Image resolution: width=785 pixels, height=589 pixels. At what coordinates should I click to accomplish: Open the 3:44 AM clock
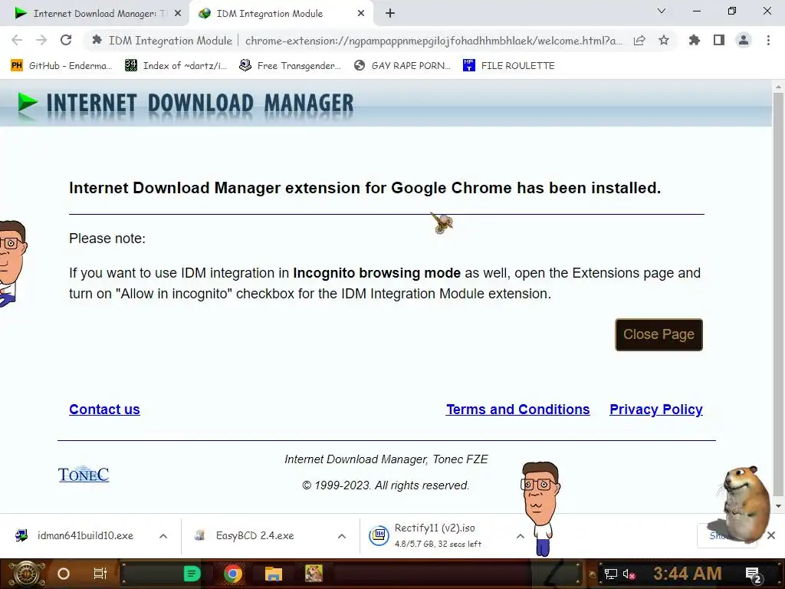[688, 573]
